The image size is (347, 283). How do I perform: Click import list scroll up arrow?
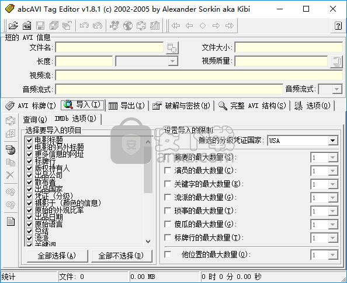[x=148, y=141]
